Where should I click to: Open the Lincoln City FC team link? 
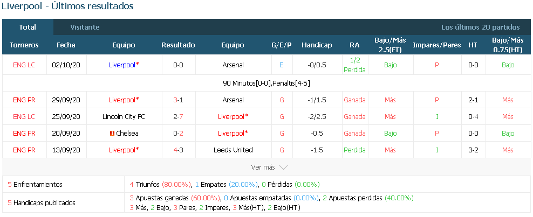click(124, 117)
